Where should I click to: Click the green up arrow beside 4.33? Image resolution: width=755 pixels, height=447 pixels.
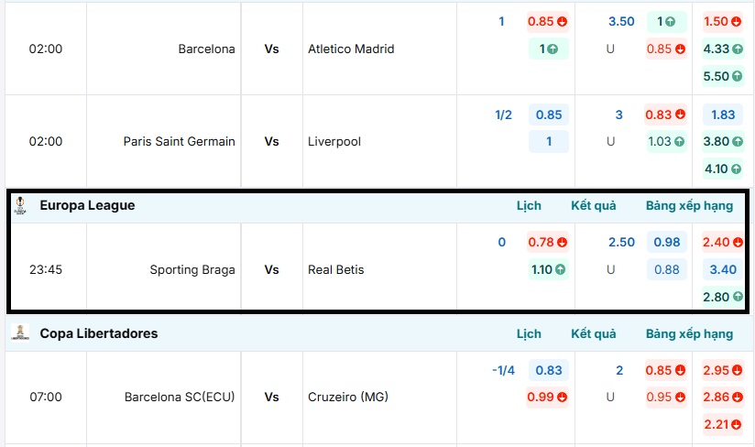click(737, 49)
